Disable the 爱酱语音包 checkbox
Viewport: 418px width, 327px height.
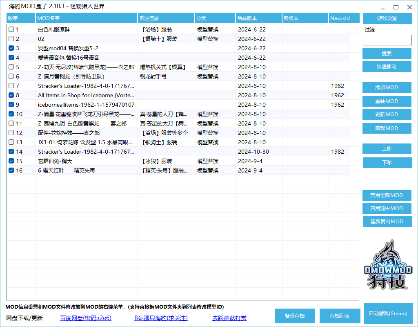tap(11, 57)
